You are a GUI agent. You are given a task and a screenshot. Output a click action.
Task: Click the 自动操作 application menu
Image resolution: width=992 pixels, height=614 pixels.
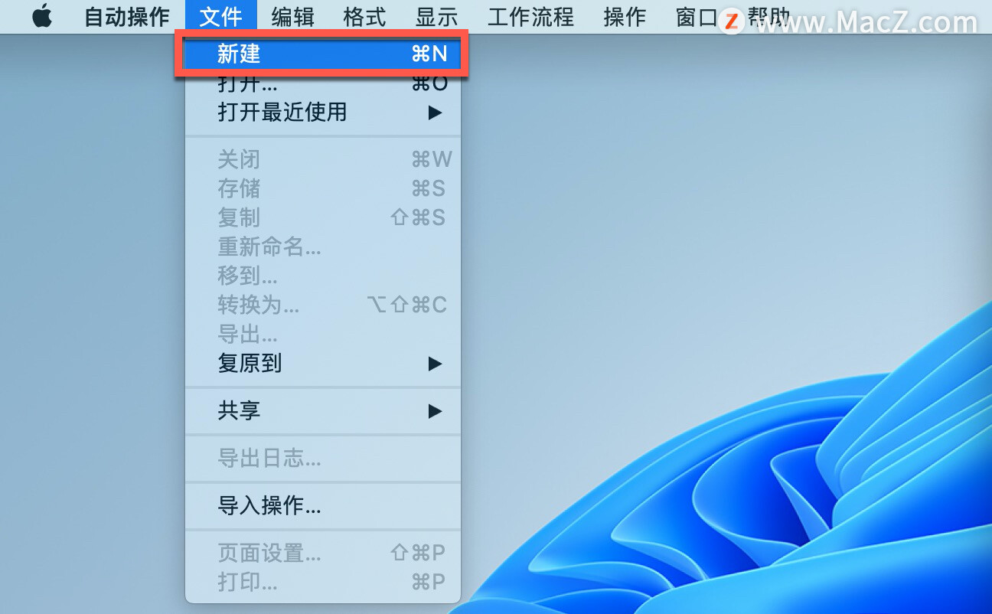coord(125,15)
